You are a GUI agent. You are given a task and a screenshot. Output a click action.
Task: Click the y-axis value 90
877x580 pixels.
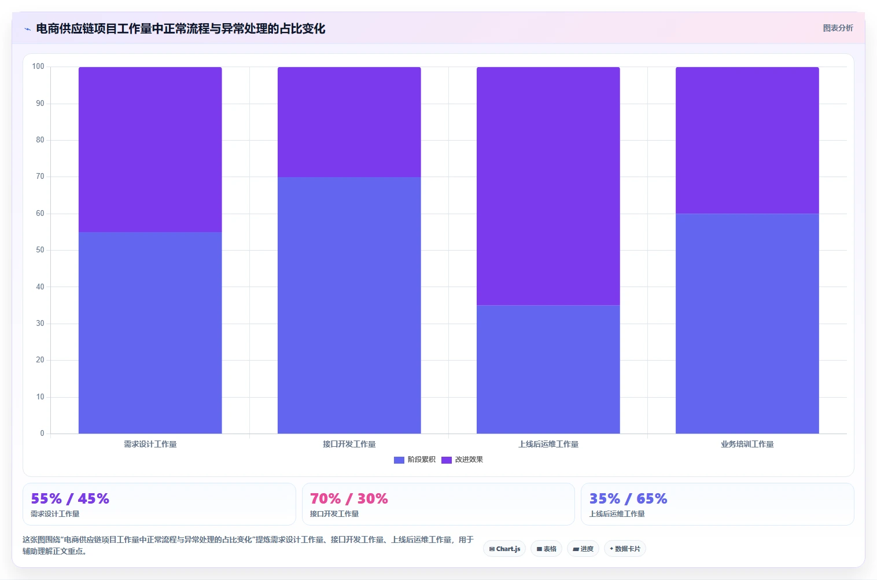tap(40, 103)
